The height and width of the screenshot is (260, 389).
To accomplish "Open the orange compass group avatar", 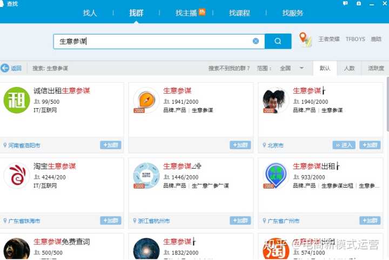I will coord(146,100).
